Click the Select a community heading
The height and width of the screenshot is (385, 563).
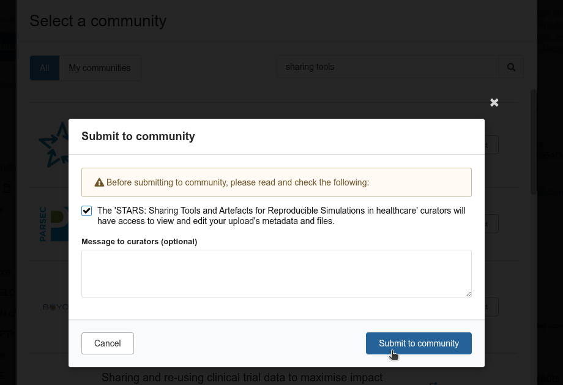click(98, 21)
